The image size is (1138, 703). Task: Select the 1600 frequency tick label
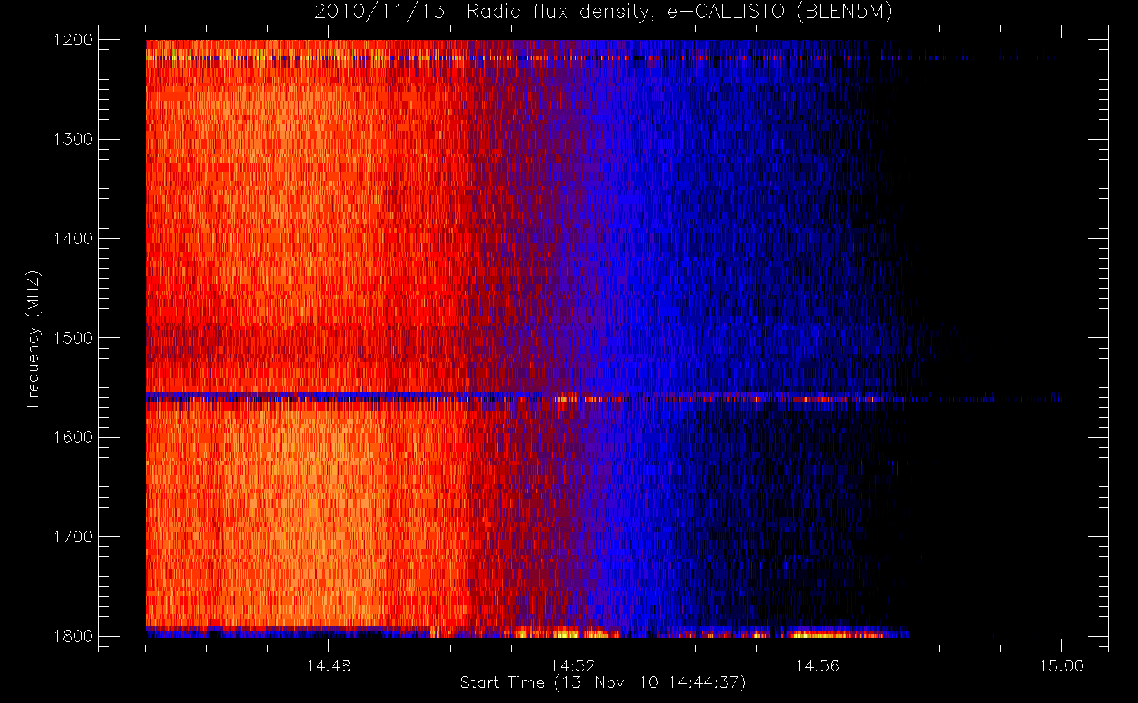73,437
